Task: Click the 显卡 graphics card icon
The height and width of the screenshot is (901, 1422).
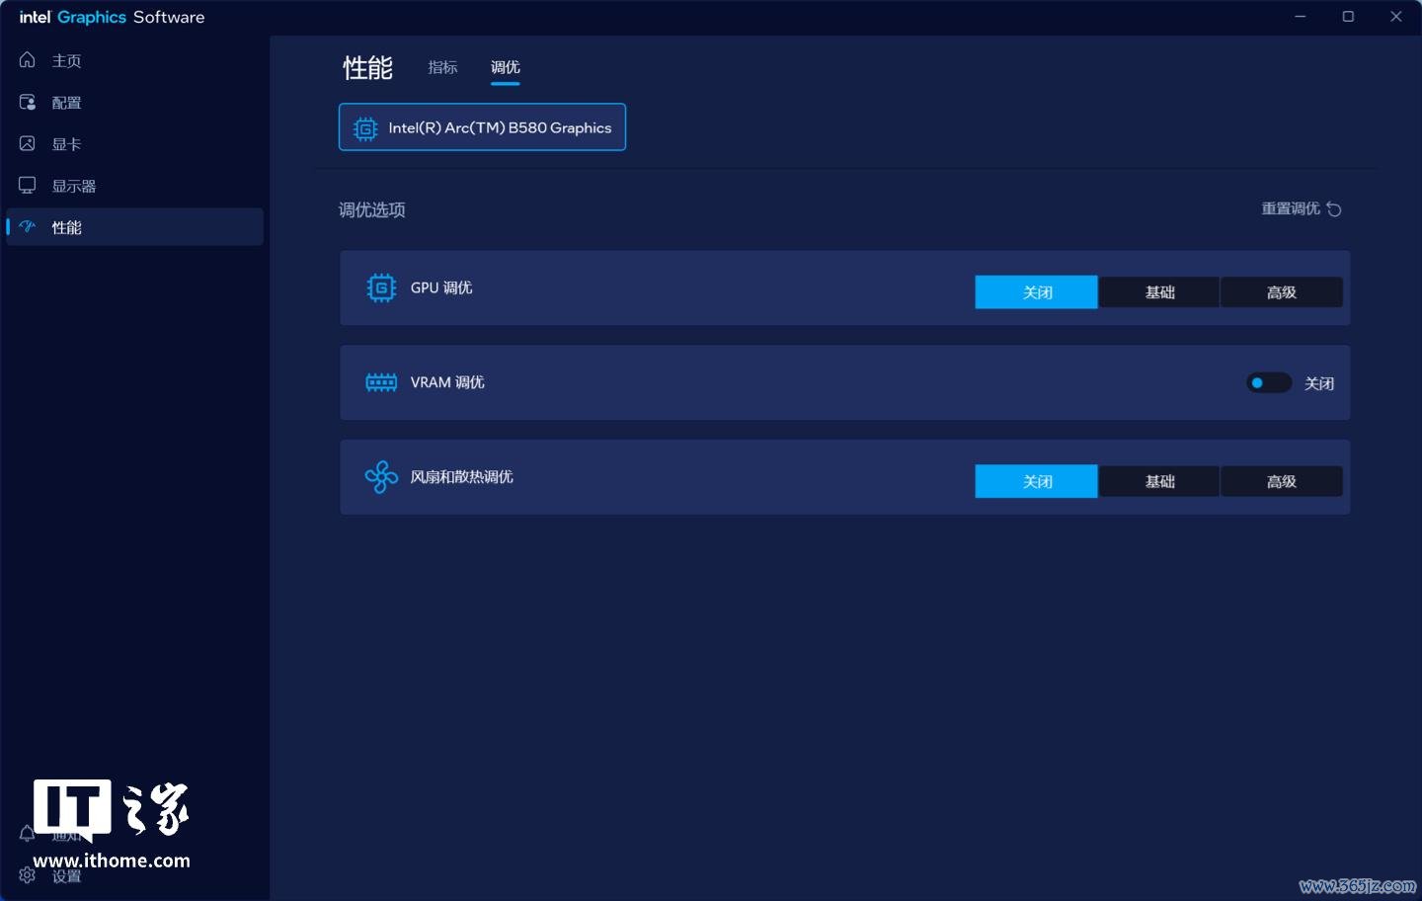Action: (x=28, y=143)
